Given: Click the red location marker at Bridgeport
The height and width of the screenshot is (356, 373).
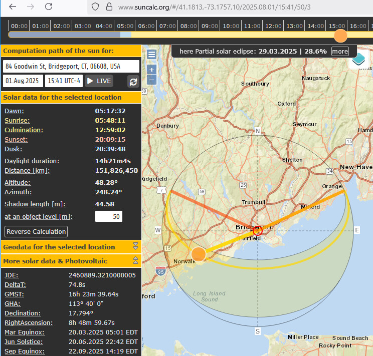Looking at the screenshot, I should pyautogui.click(x=258, y=230).
